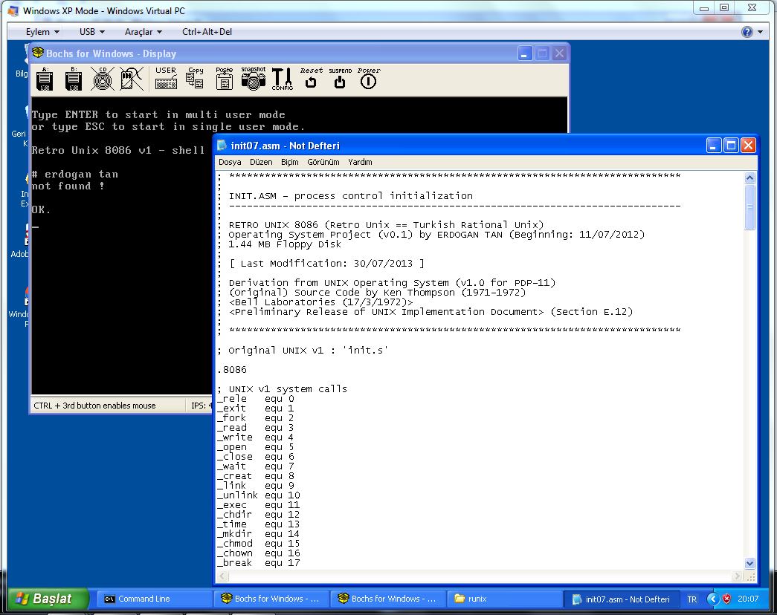Open Bochs CONFIG tools icon

(283, 79)
